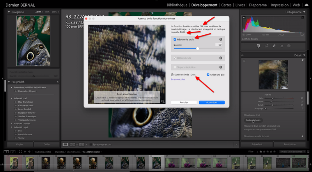
Task: Select main display button 1
Action: click(6, 152)
